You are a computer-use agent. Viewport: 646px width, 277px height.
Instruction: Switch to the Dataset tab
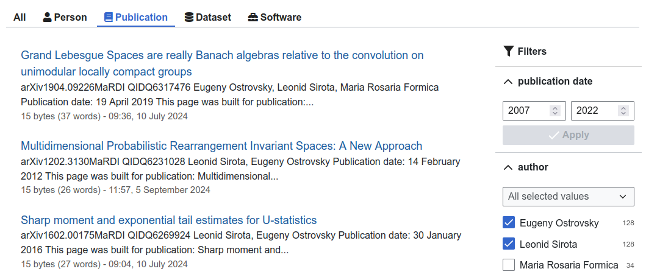click(207, 17)
